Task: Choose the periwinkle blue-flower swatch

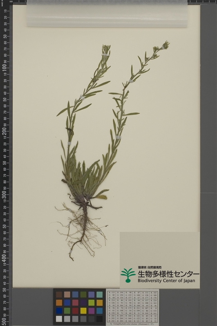Action: (x=92, y=295)
